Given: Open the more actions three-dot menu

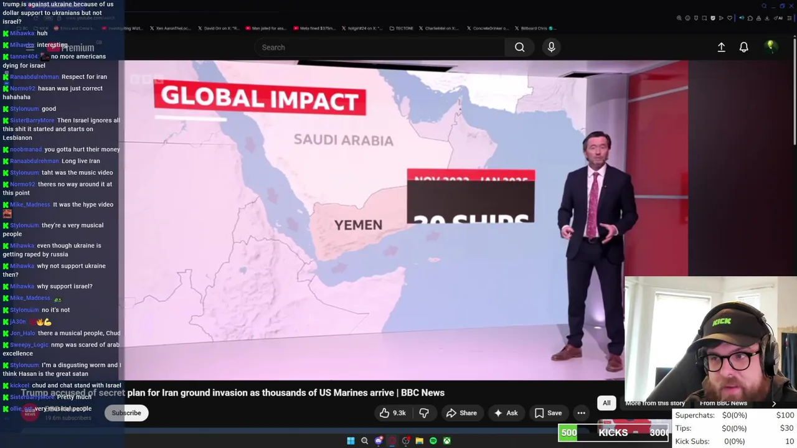Looking at the screenshot, I should point(581,413).
